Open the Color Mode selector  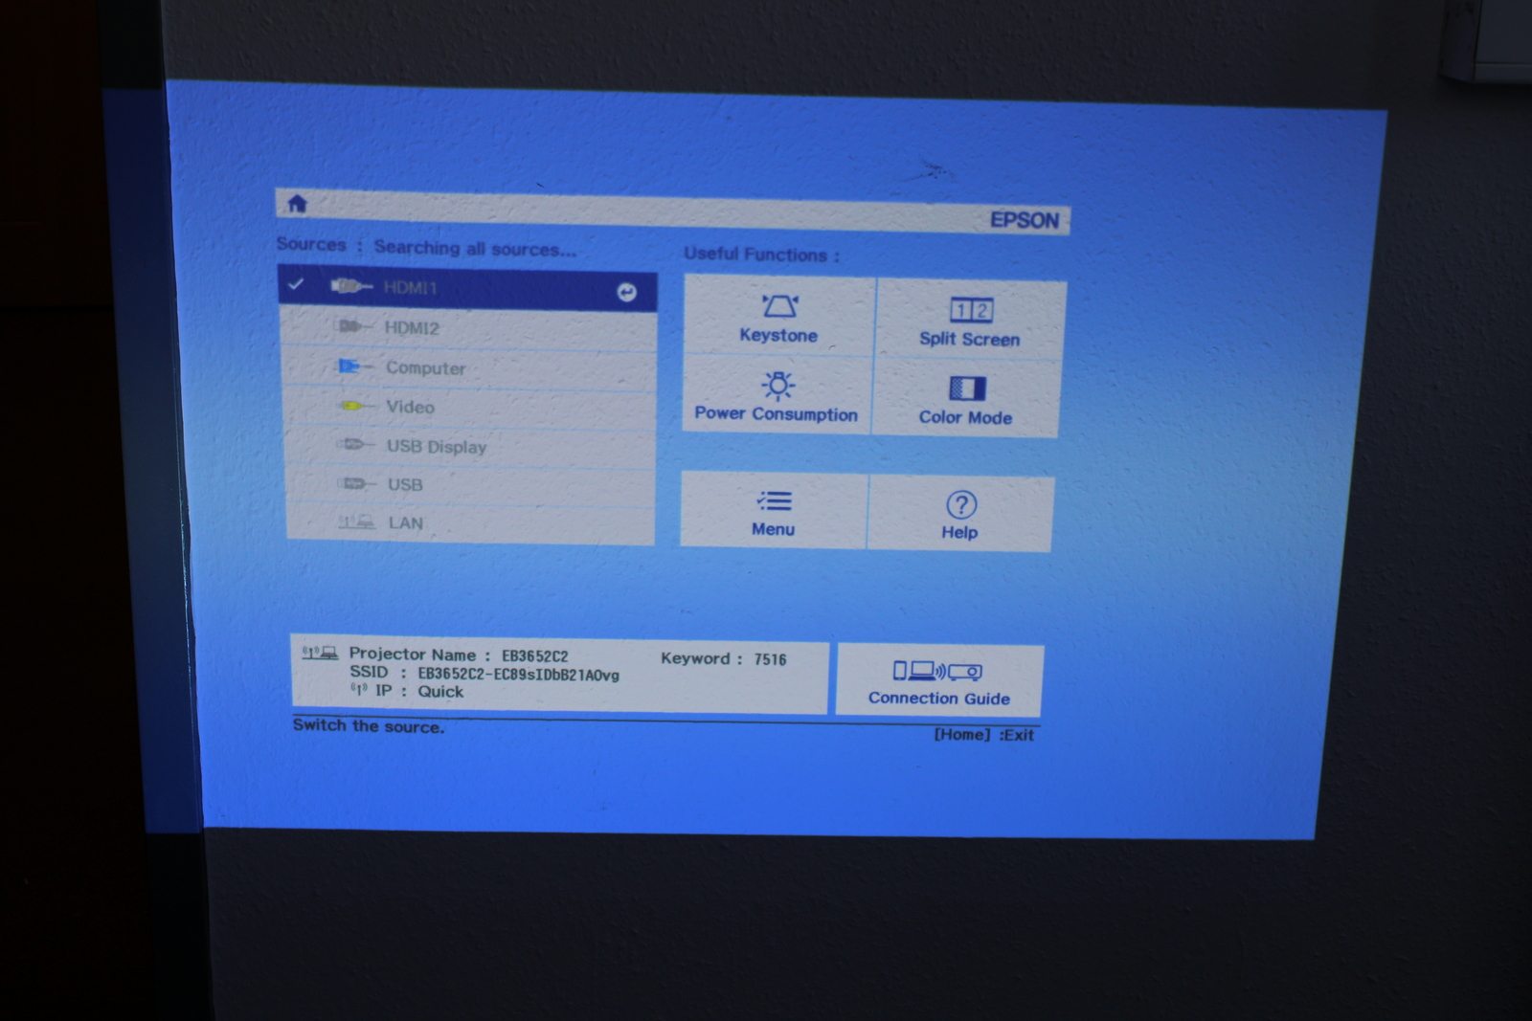(x=966, y=398)
